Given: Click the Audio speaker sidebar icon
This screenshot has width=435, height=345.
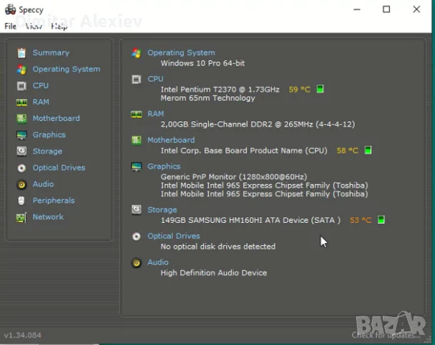Looking at the screenshot, I should (x=22, y=185).
